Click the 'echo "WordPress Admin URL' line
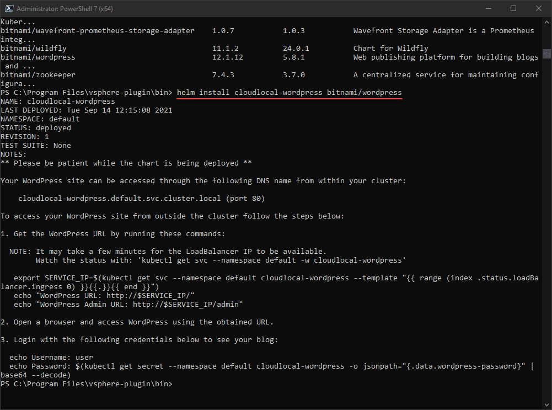 [x=128, y=305]
